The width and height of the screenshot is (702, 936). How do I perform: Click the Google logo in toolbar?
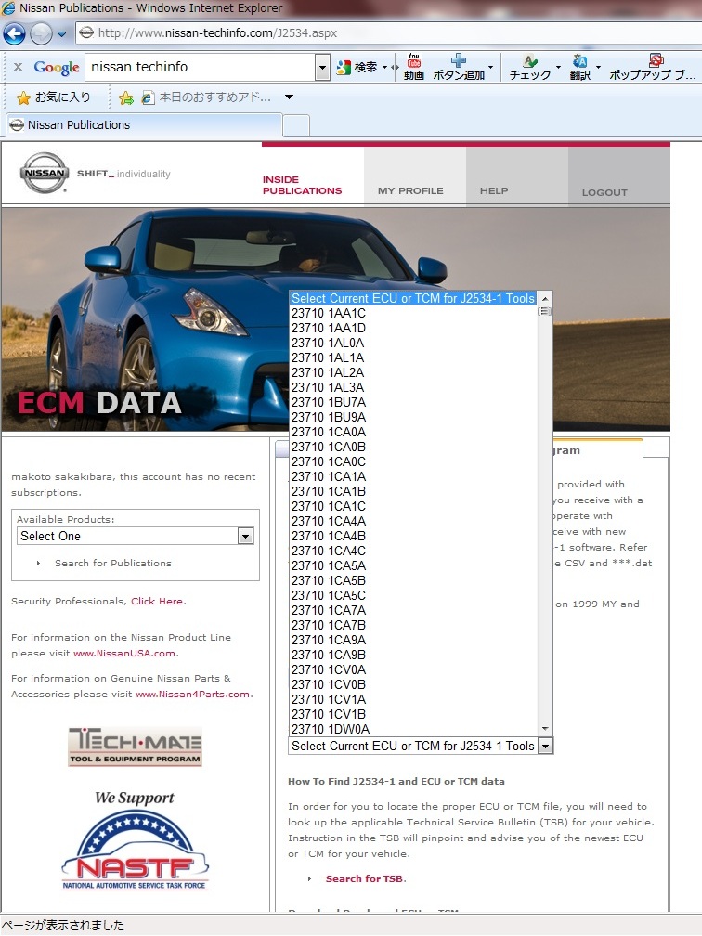click(56, 68)
